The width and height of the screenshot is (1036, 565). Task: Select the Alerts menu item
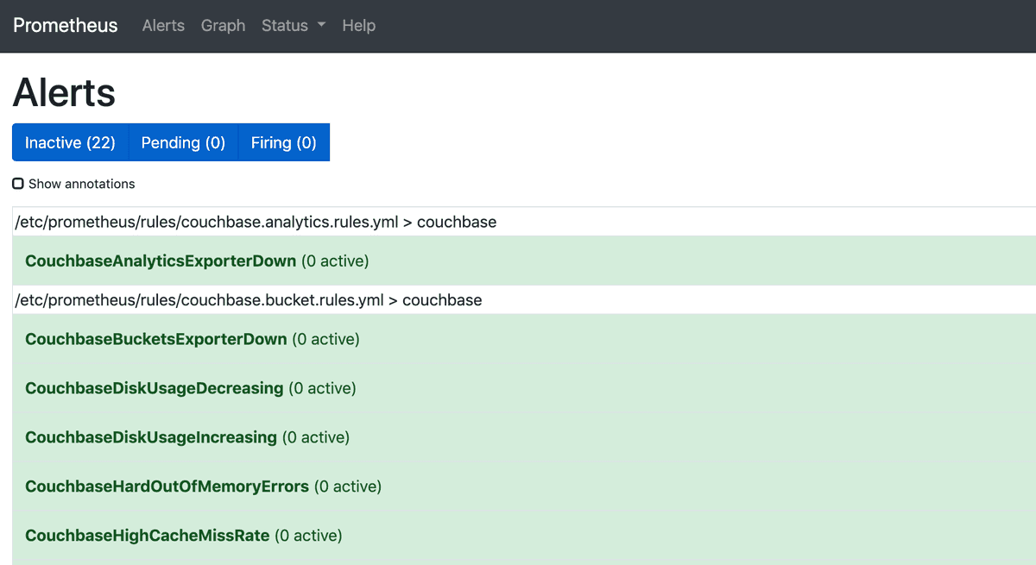pos(162,26)
